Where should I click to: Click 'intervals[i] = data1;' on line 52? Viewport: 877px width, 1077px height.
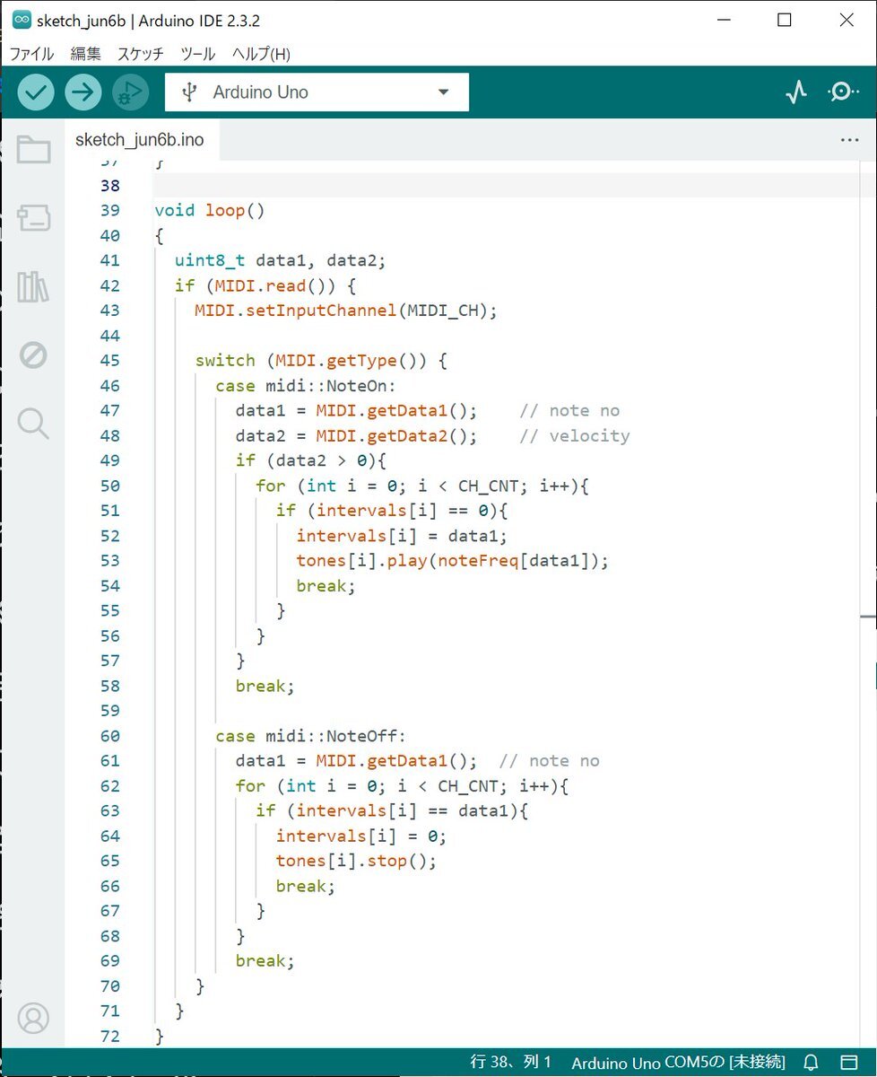402,536
